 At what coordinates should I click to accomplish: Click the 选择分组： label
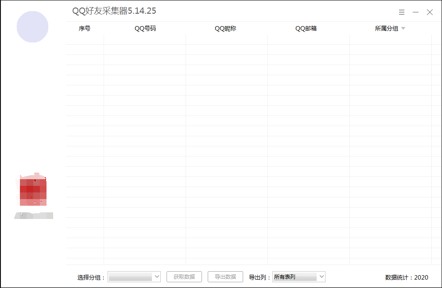[91, 277]
